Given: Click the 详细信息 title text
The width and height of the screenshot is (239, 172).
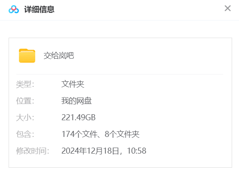Looking at the screenshot, I should pyautogui.click(x=39, y=9).
